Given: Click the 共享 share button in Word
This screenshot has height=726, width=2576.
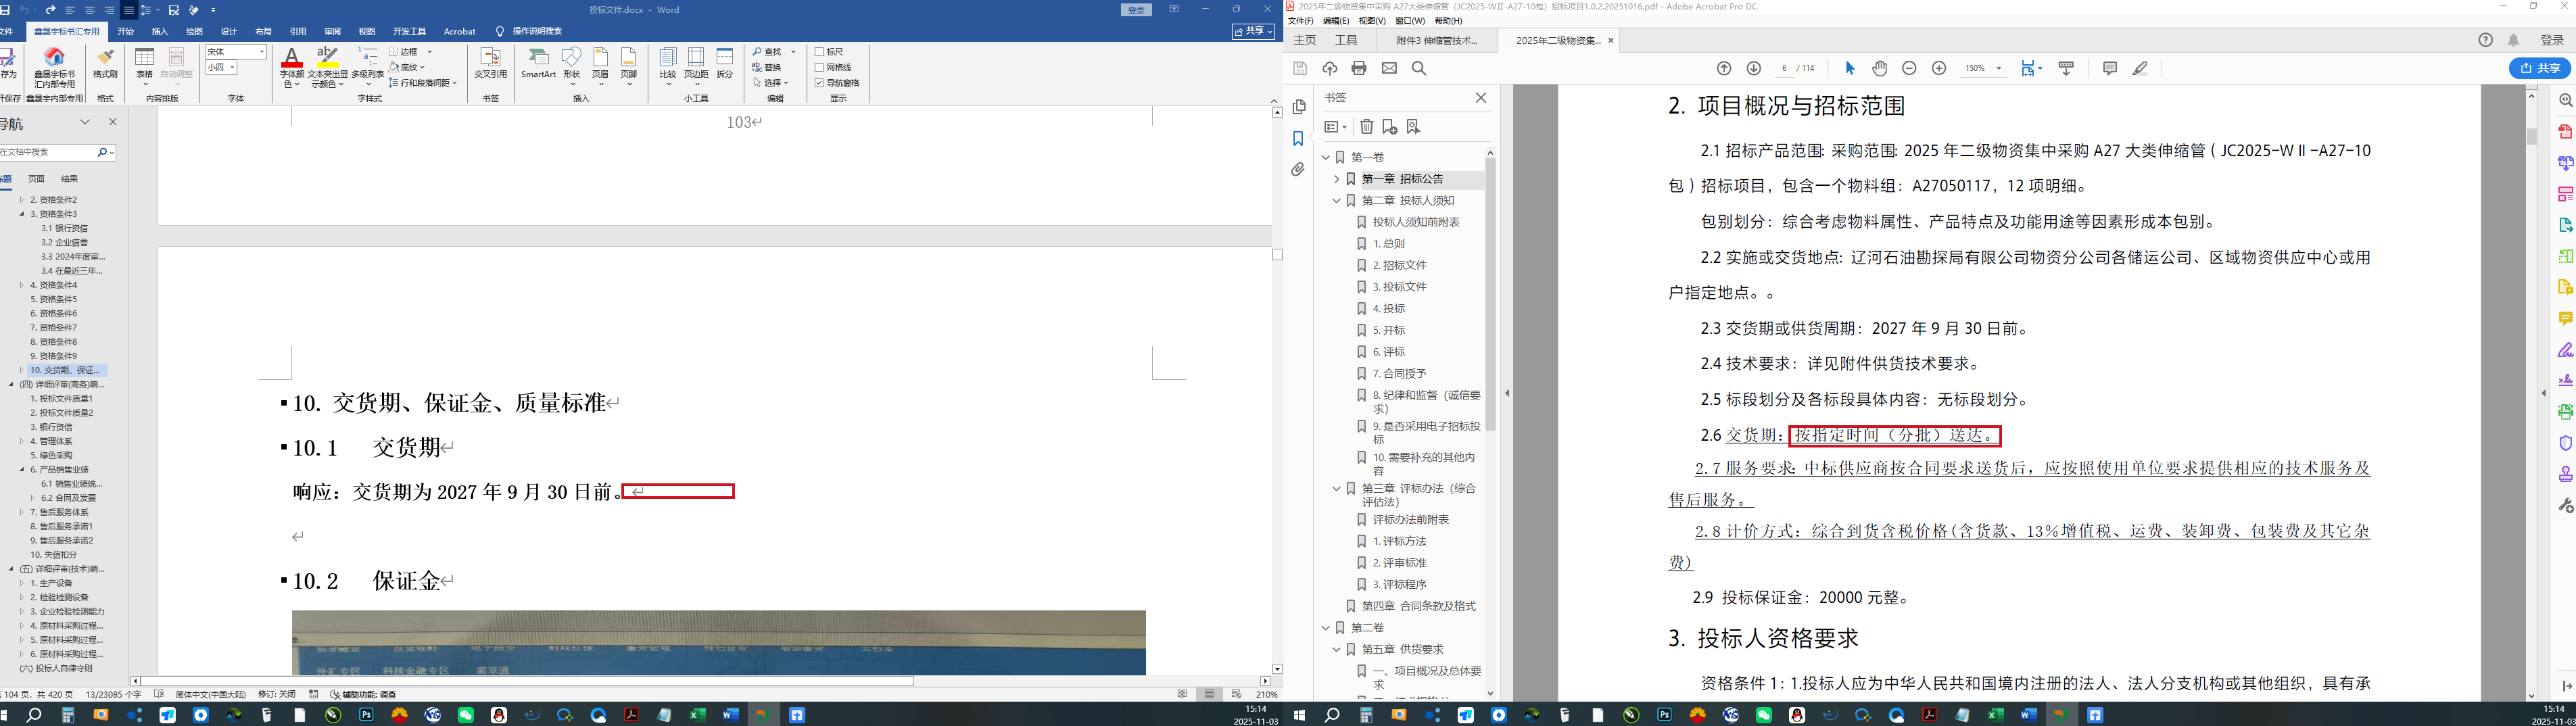Looking at the screenshot, I should (x=1253, y=31).
